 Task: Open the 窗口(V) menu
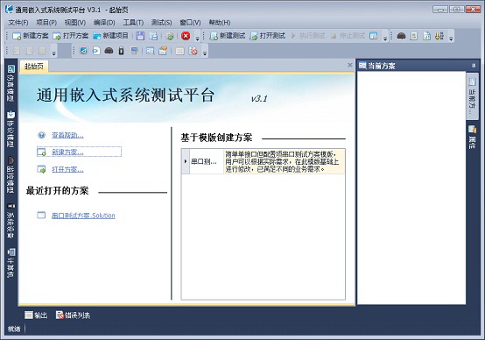click(x=190, y=23)
